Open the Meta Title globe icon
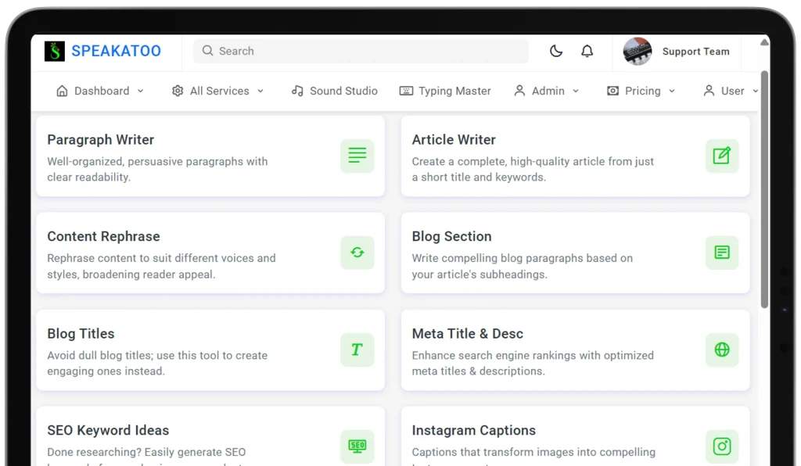801x466 pixels. point(721,349)
